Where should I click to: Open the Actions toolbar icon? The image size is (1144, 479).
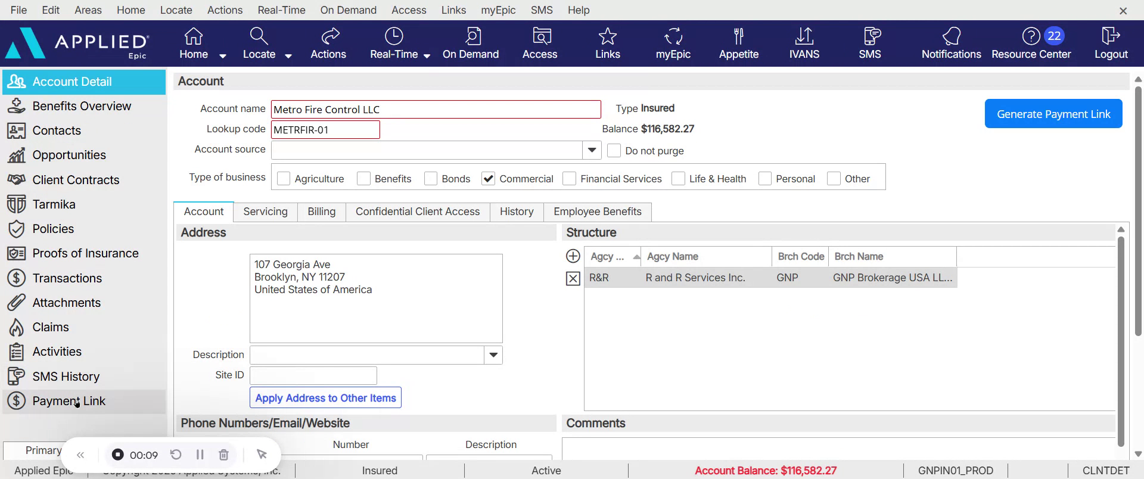[328, 43]
